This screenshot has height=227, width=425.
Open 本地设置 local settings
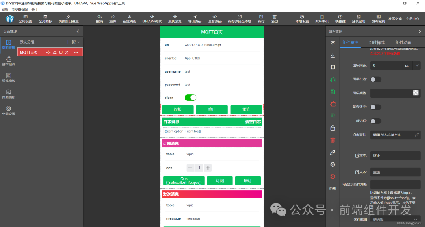[302, 19]
